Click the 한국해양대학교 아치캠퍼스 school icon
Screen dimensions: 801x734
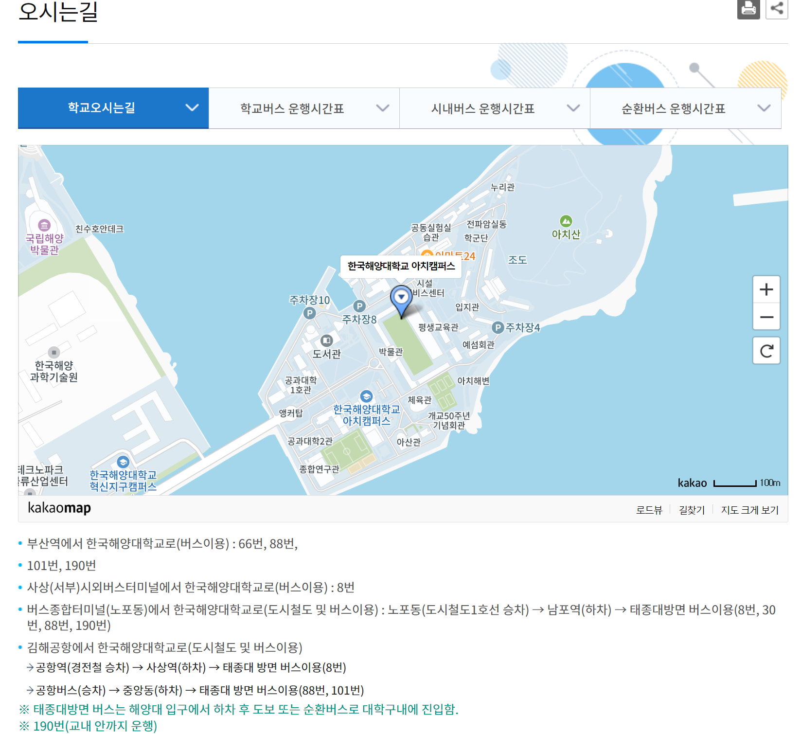pyautogui.click(x=366, y=396)
